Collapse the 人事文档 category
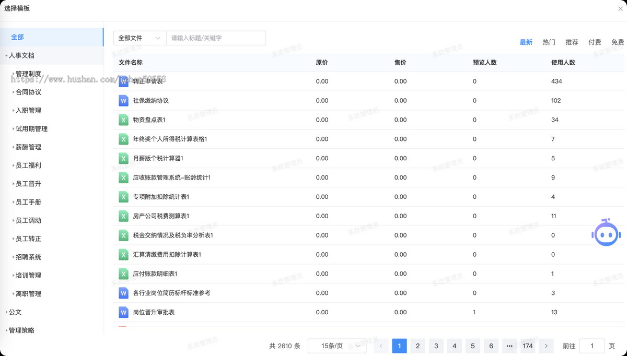Image resolution: width=627 pixels, height=356 pixels. (x=6, y=55)
